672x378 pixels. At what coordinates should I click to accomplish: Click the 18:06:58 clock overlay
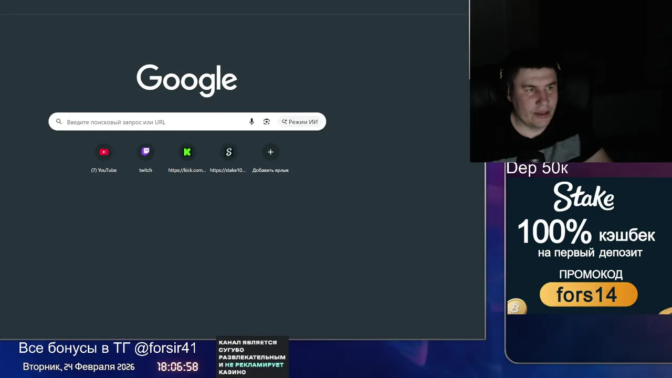pos(177,367)
